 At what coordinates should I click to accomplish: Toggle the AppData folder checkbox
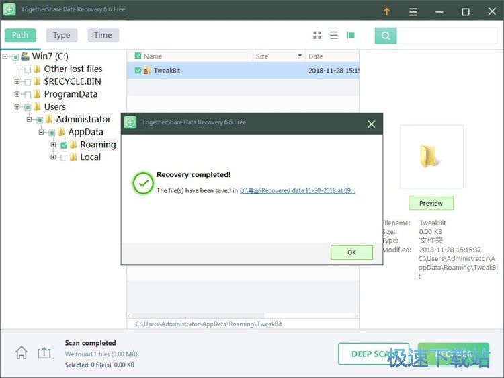click(52, 133)
